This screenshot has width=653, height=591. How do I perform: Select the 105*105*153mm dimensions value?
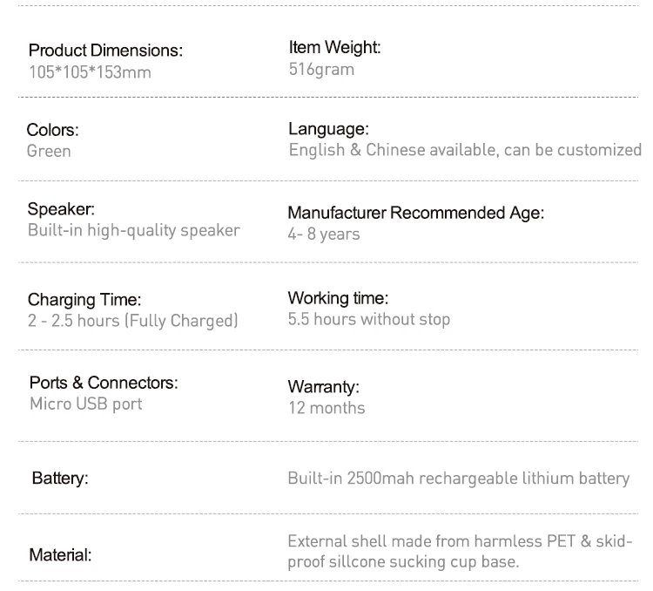pos(90,71)
